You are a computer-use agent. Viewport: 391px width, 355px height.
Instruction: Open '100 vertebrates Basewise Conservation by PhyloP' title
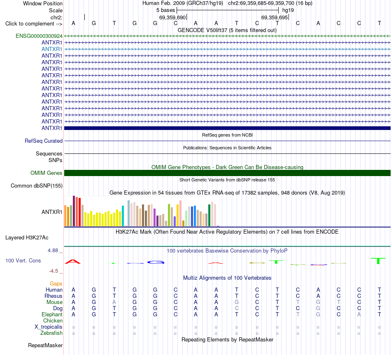227,251
